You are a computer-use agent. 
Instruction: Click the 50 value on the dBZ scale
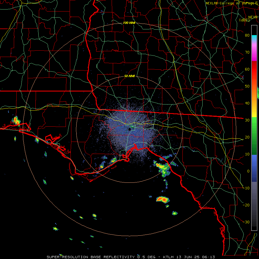[x=247, y=86]
